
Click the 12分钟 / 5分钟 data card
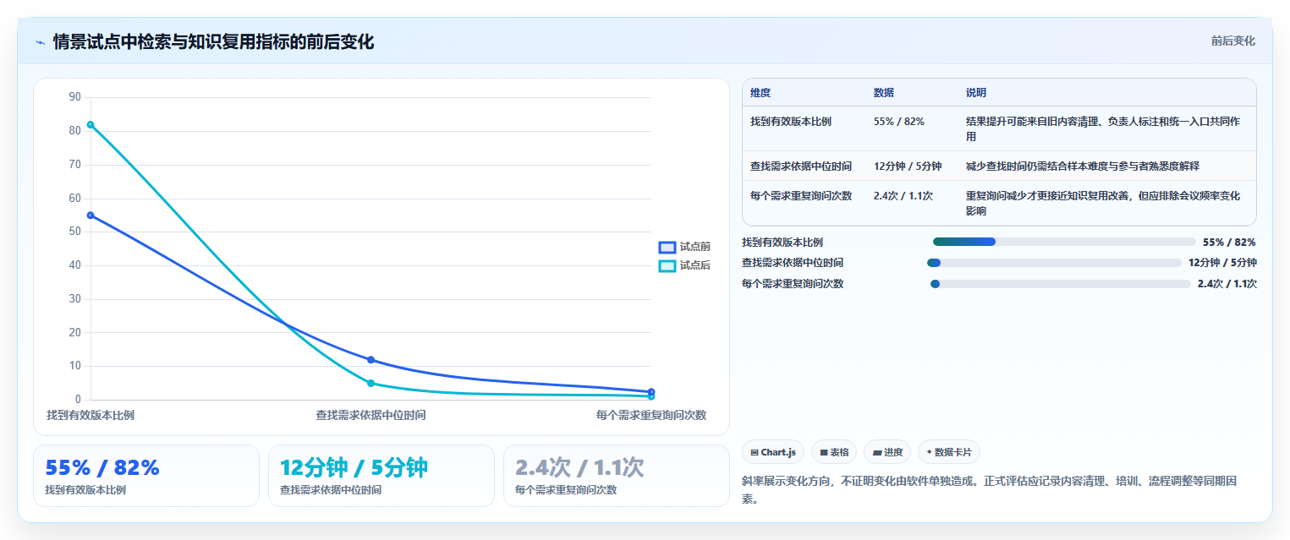click(382, 476)
